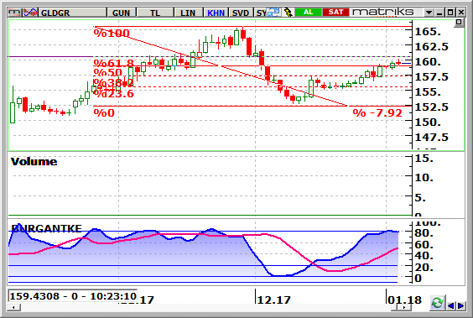Click the matriks logo in title bar
This screenshot has width=473, height=318.
383,12
